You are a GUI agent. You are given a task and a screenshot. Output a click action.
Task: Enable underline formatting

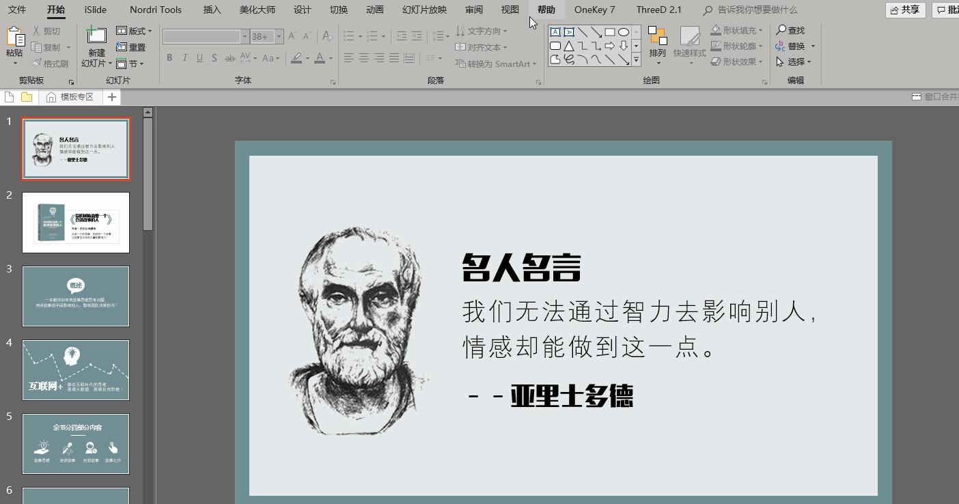pyautogui.click(x=199, y=58)
